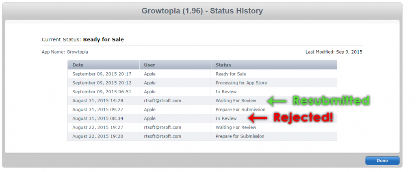The width and height of the screenshot is (416, 172).
Task: Click Apple user in the 20:17 row
Action: 149,74
